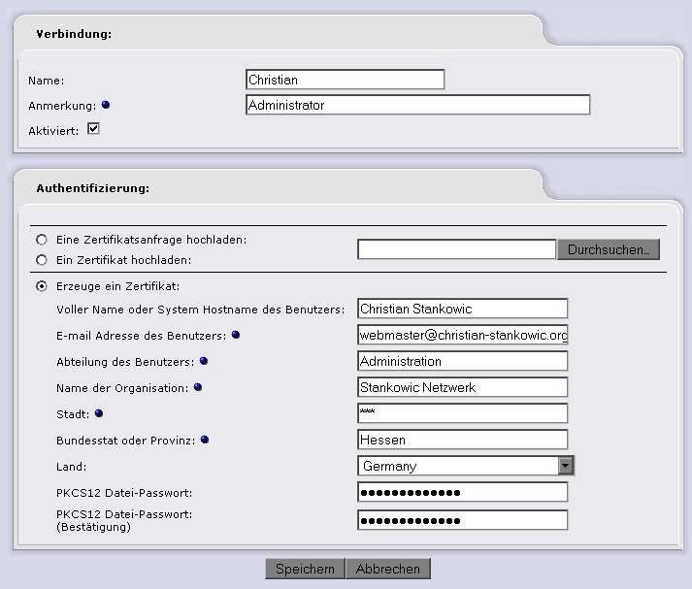This screenshot has width=692, height=589.
Task: Click the blue dot beside Bundesstat oder Provinz
Action: coord(205,441)
